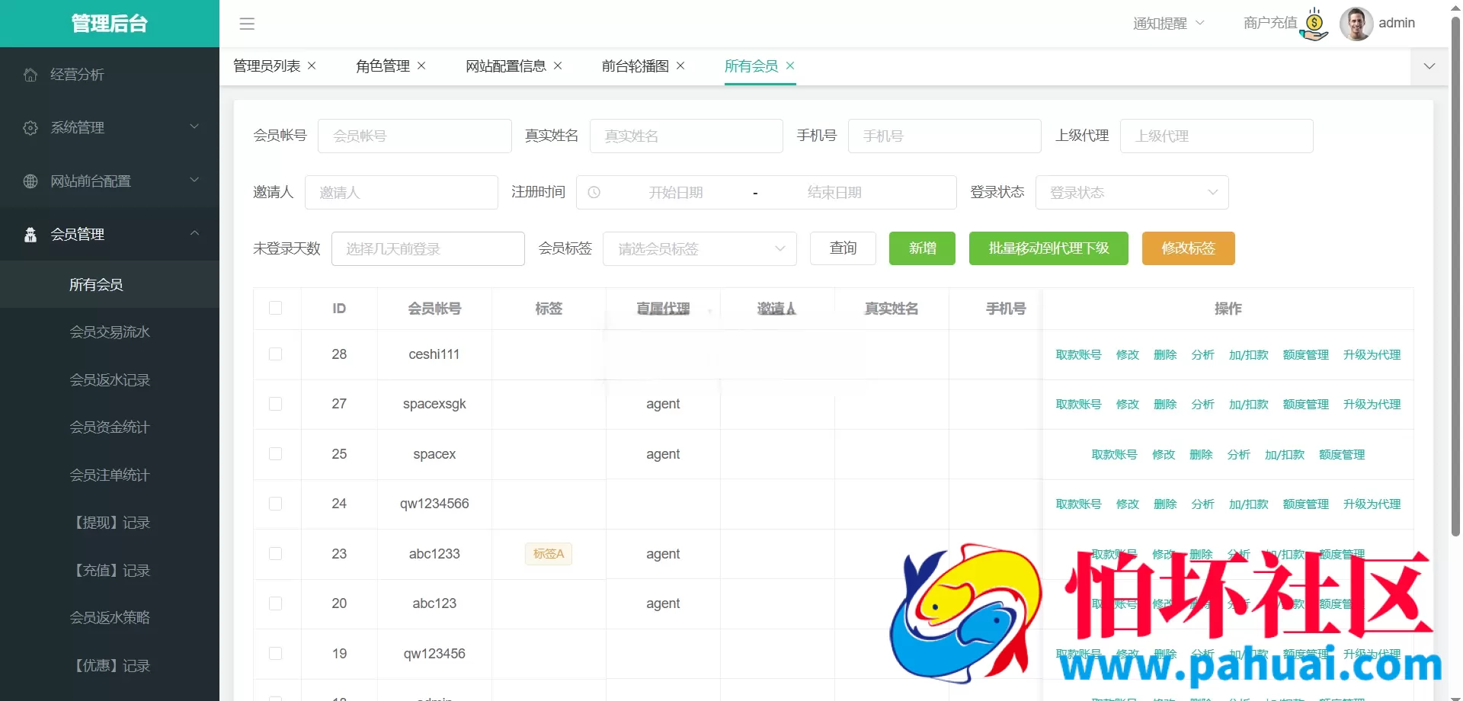Open the 登录状态 dropdown

pos(1132,192)
